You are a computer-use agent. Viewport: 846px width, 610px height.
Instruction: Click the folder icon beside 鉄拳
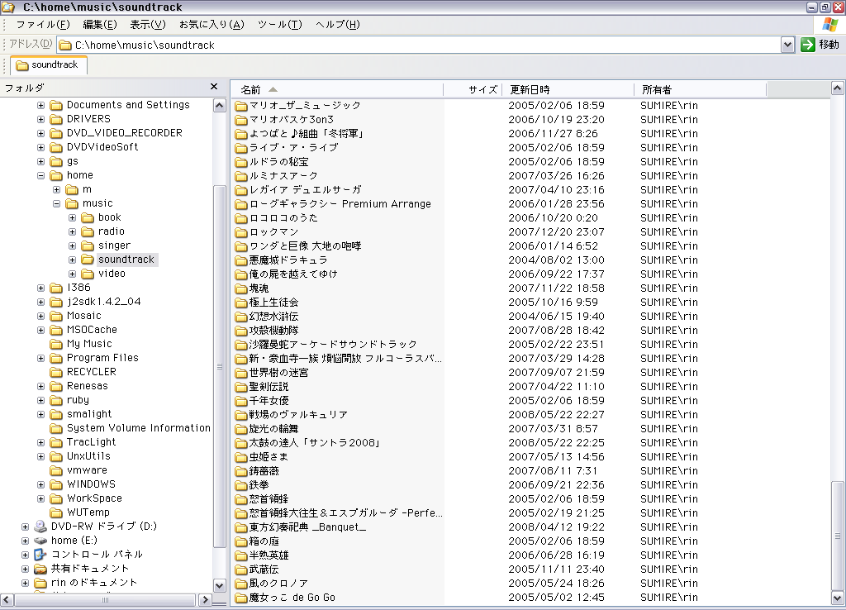click(x=241, y=484)
